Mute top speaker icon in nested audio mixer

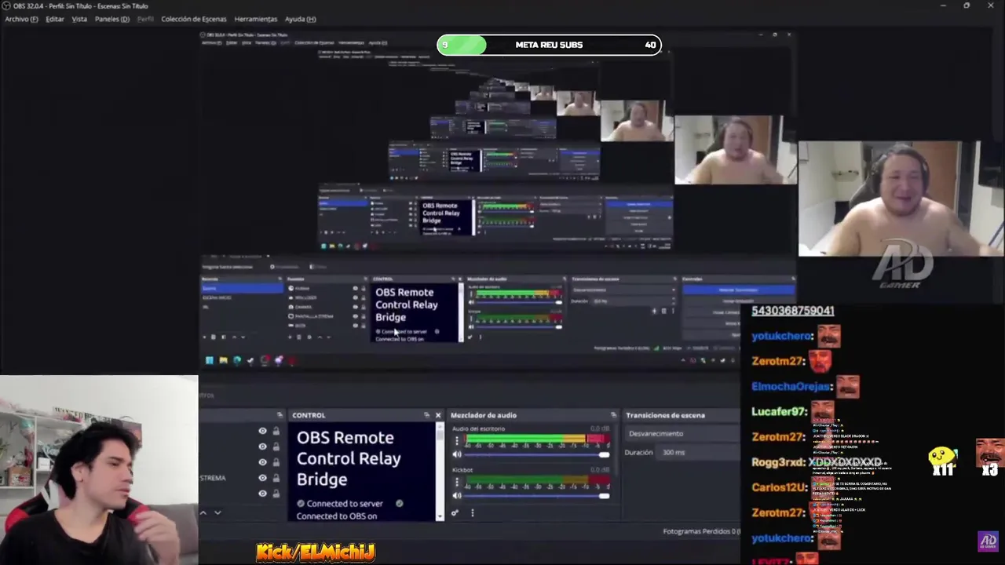click(x=471, y=303)
